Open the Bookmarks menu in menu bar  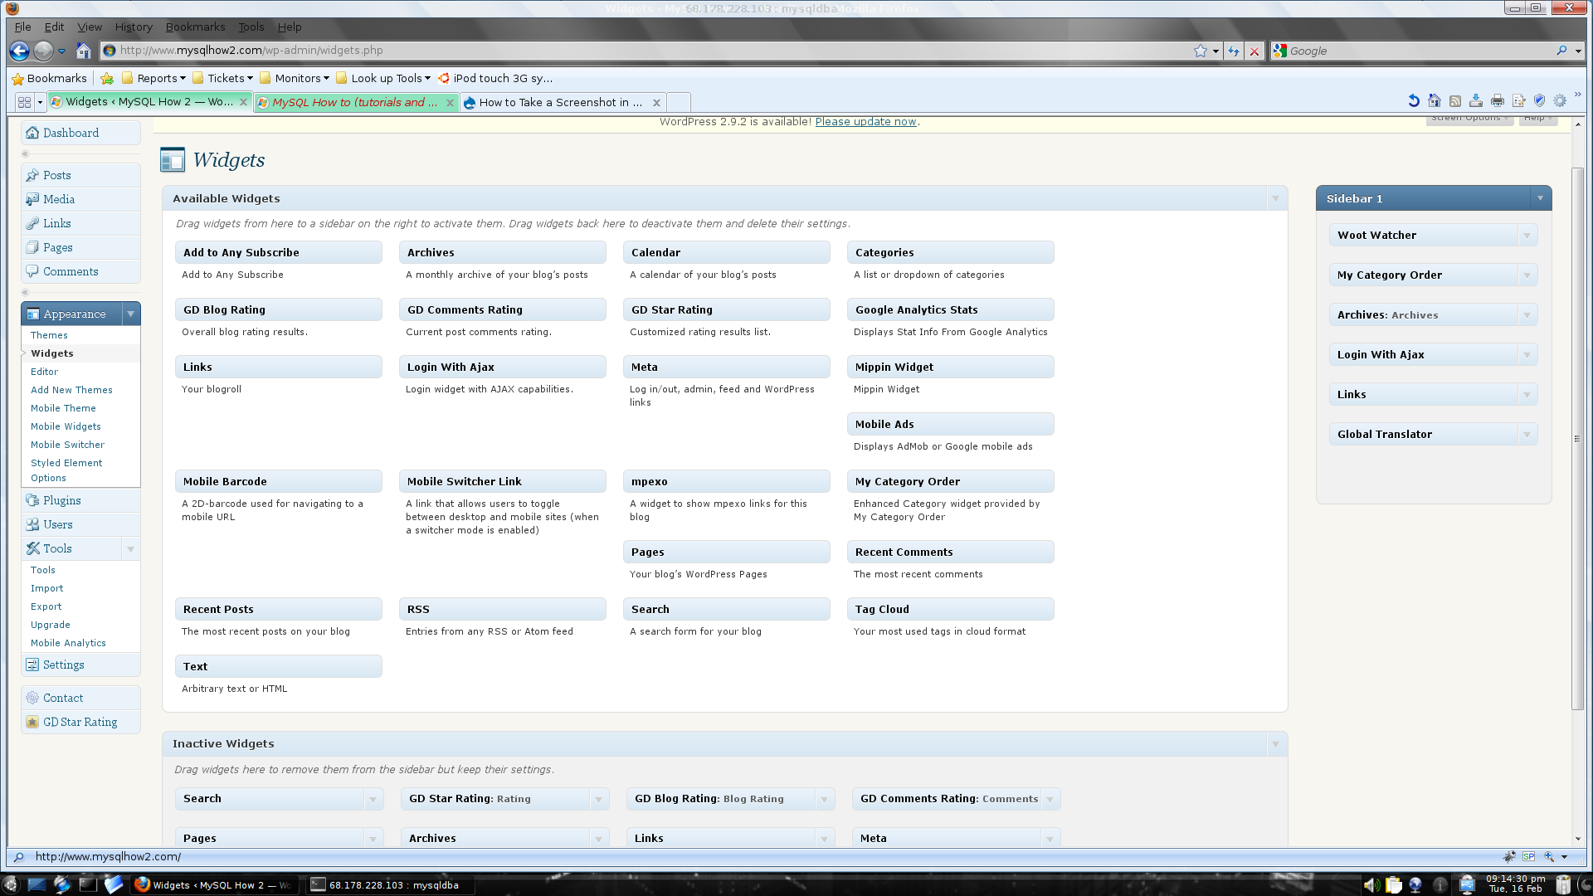[x=195, y=27]
